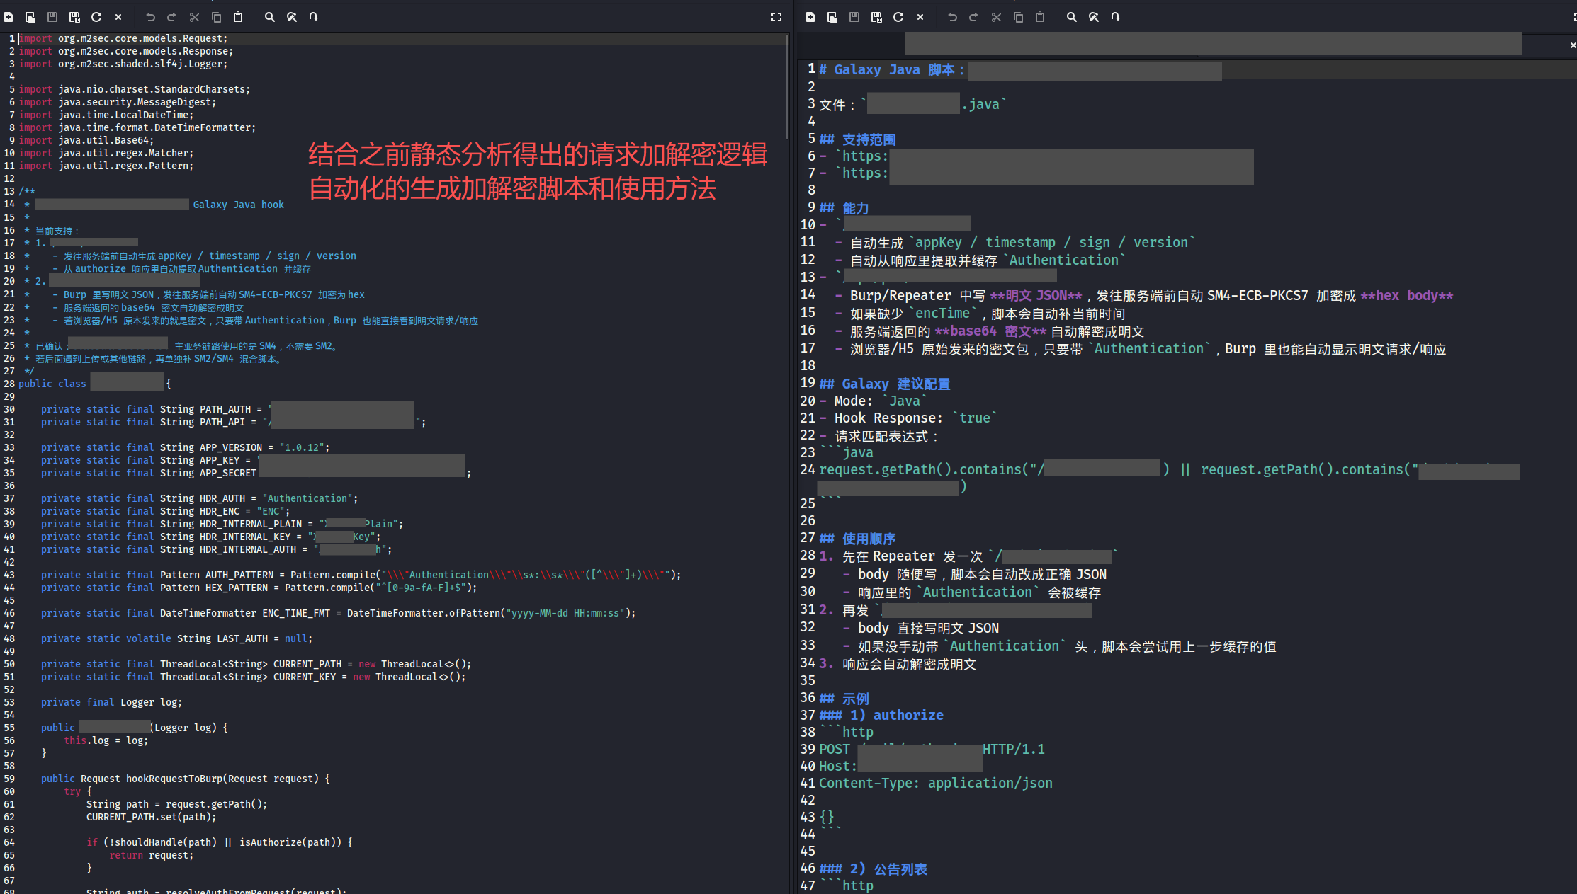This screenshot has height=894, width=1577.
Task: Create a new file in the left editor
Action: pos(9,17)
